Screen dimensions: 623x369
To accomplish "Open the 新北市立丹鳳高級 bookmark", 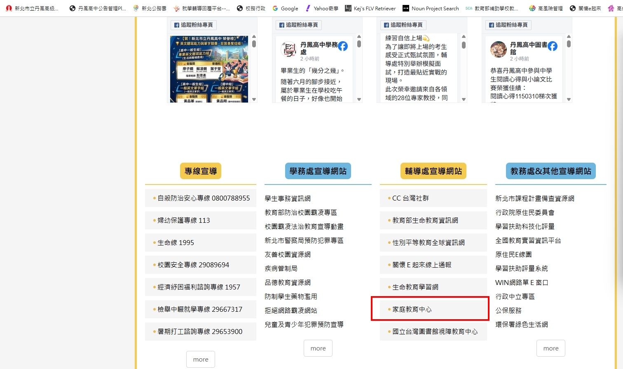I will click(x=32, y=8).
